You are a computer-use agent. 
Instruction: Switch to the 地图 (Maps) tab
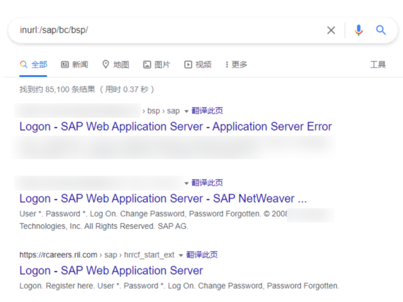[116, 65]
